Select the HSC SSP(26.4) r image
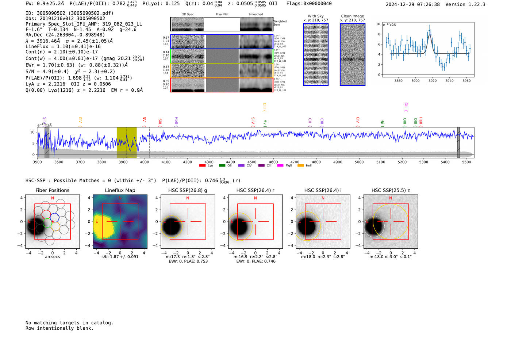Viewport: 511px width, 348px height. [x=255, y=222]
